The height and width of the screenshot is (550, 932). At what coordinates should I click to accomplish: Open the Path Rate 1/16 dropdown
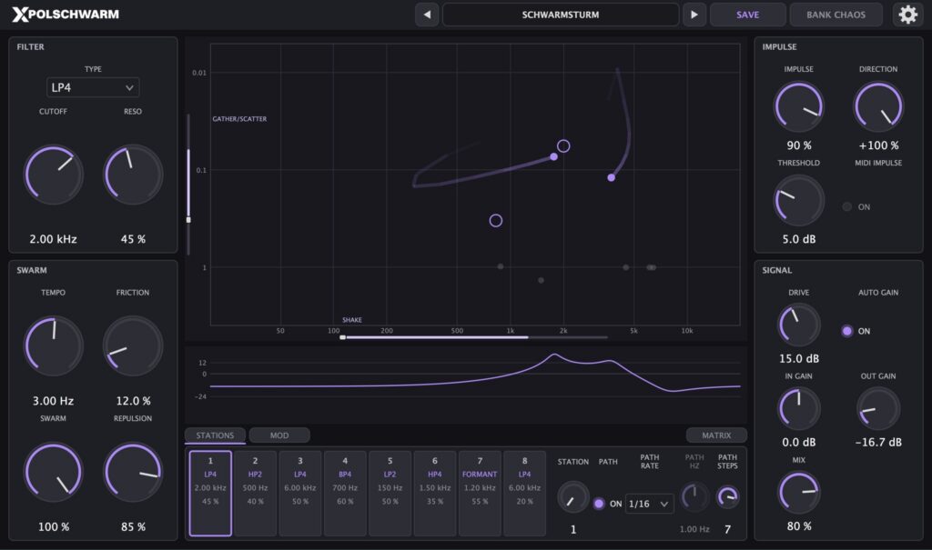[x=649, y=504]
